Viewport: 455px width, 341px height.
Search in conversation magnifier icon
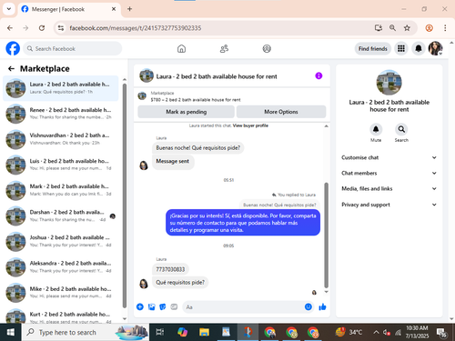401,129
